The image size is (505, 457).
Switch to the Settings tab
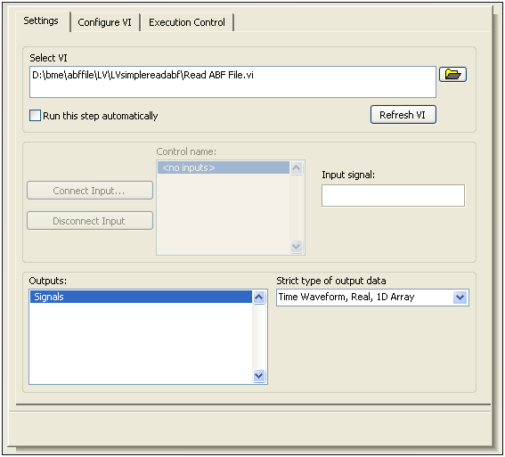(x=41, y=20)
